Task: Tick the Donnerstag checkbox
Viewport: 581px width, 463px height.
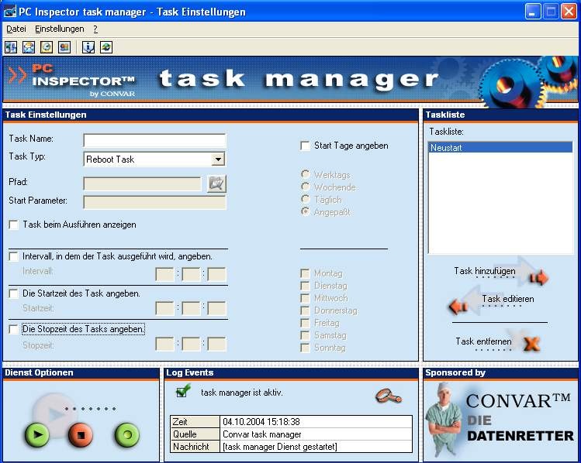Action: (x=306, y=310)
